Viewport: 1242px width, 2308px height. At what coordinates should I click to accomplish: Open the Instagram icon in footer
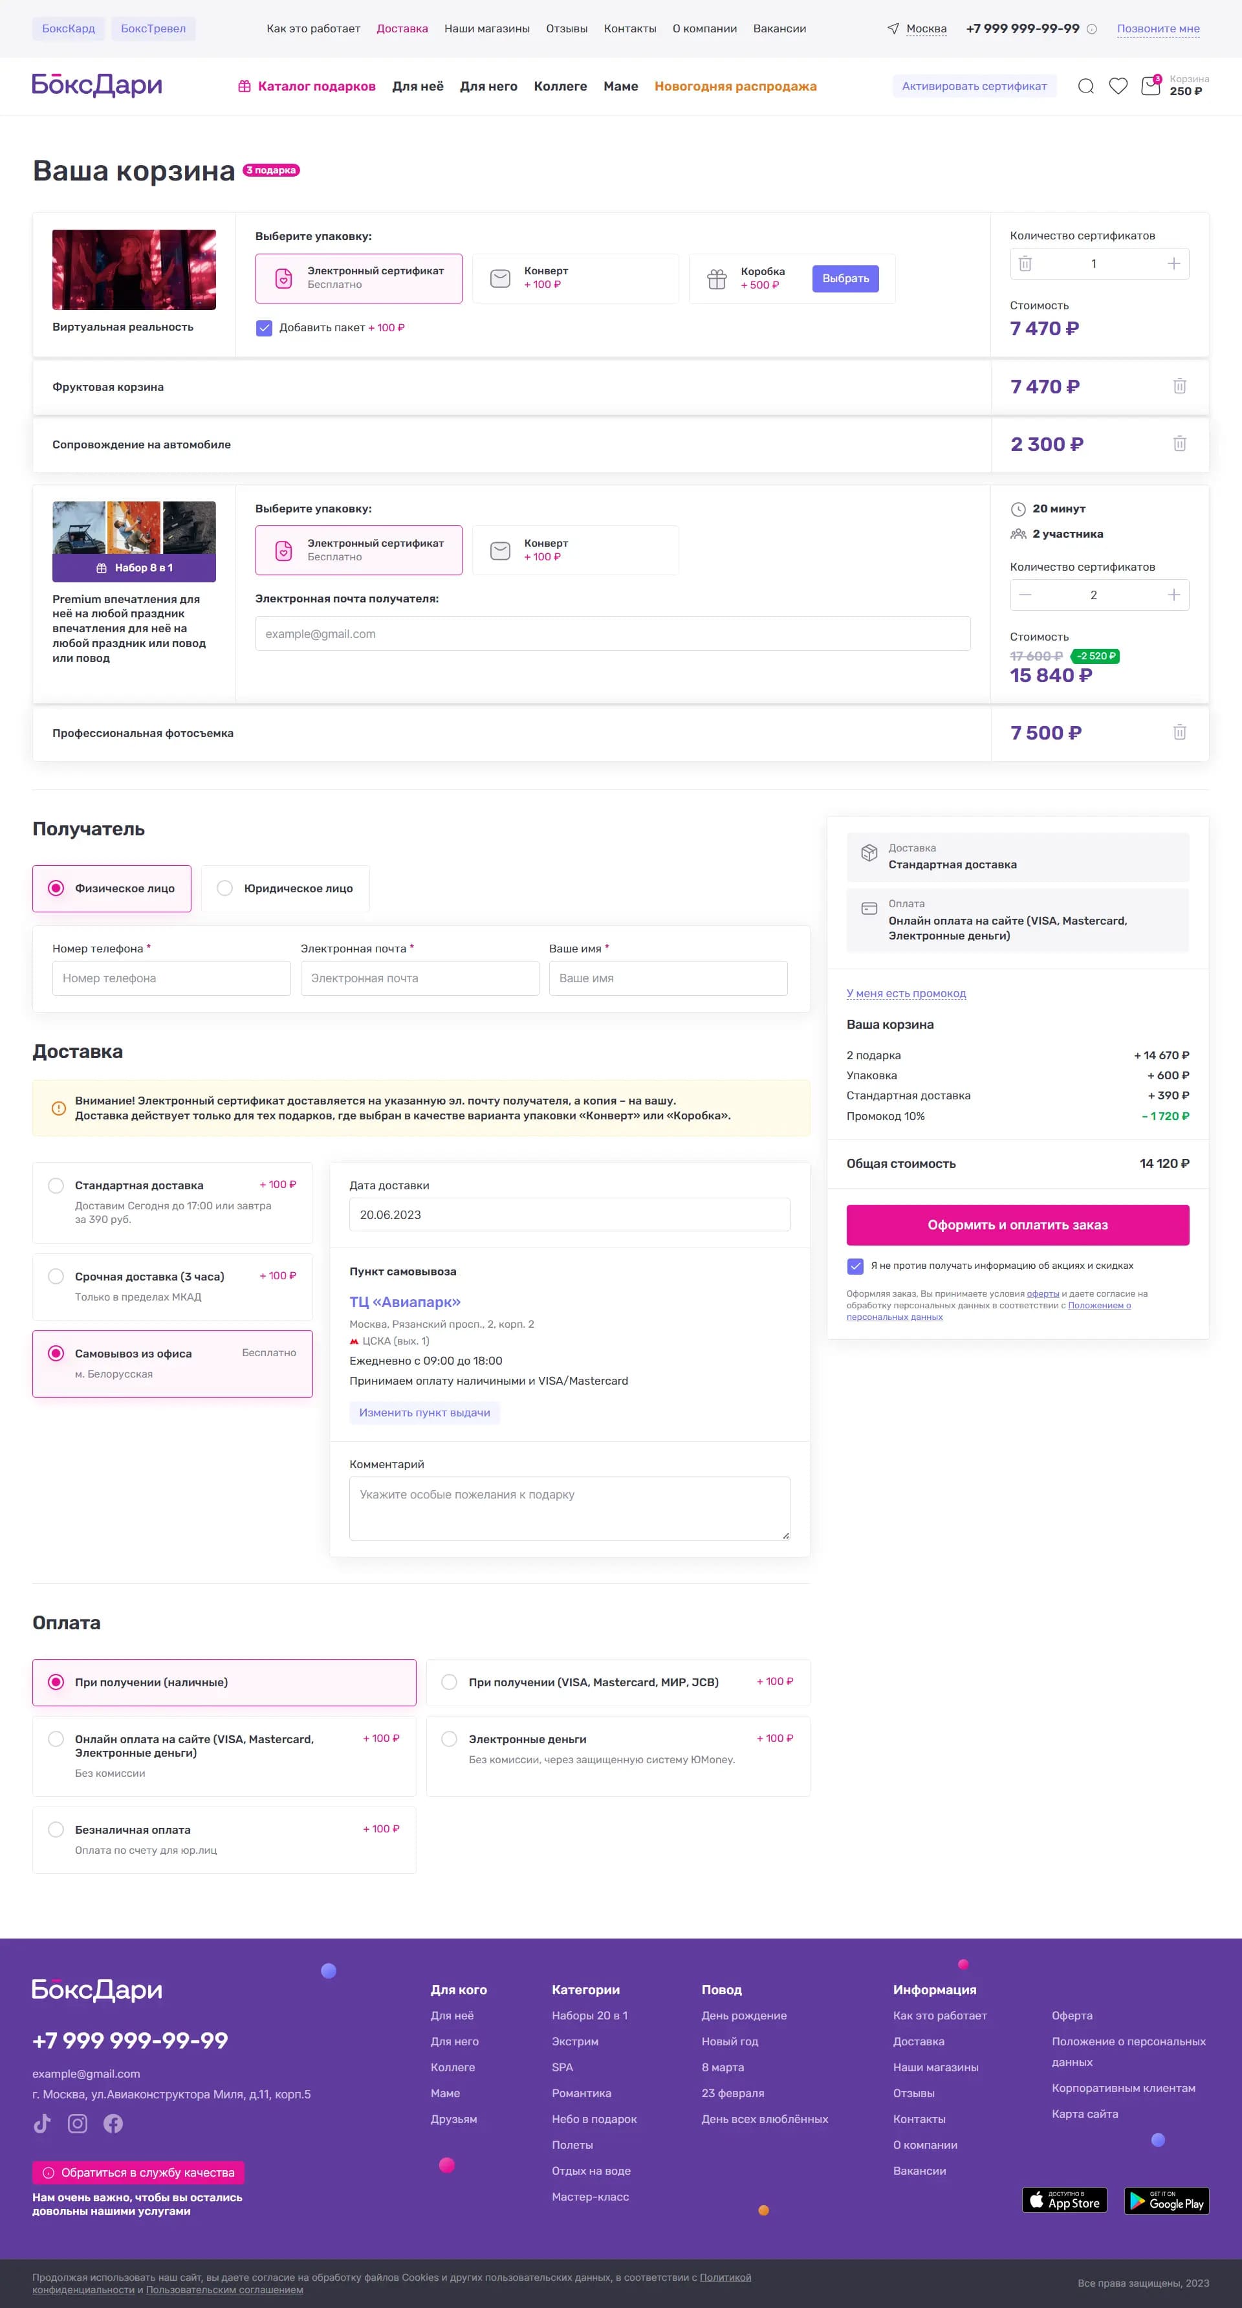tap(78, 2124)
